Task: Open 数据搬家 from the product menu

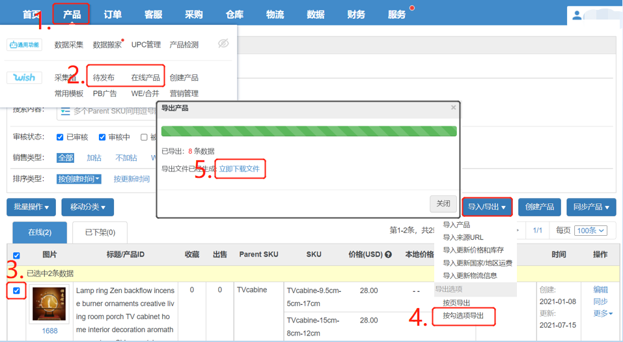Action: [107, 44]
